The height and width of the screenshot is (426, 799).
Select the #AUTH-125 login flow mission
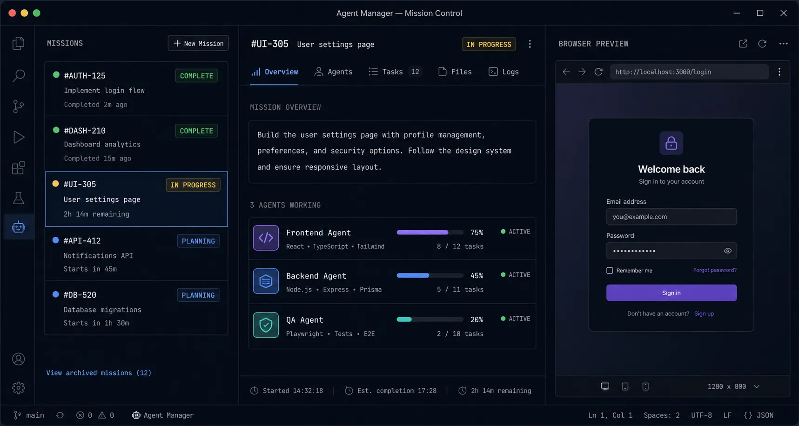pyautogui.click(x=136, y=89)
